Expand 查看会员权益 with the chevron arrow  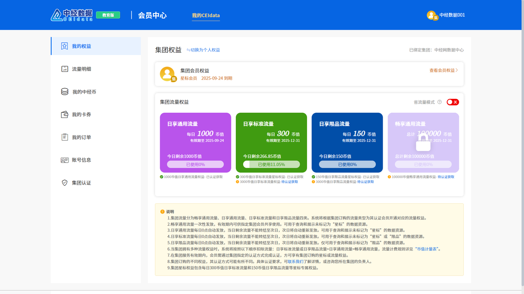point(456,70)
